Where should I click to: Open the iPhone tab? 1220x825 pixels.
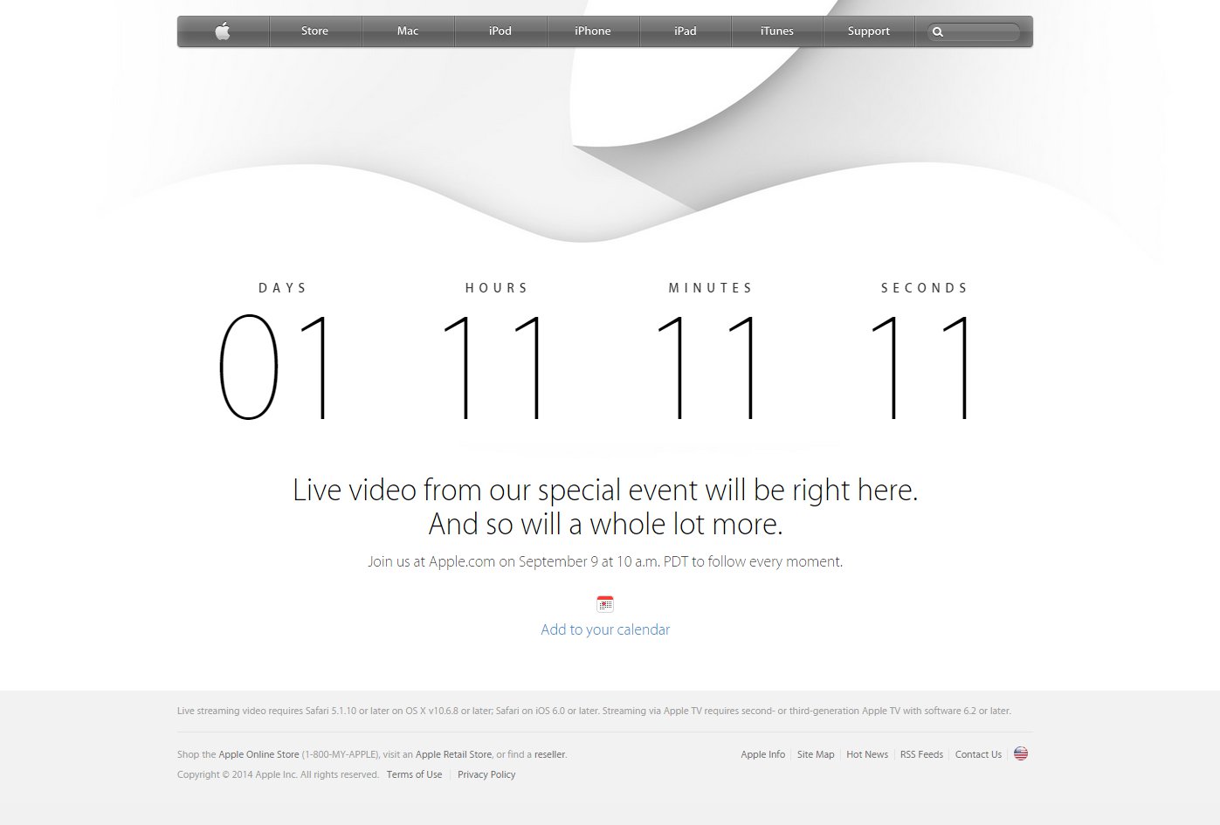click(593, 31)
